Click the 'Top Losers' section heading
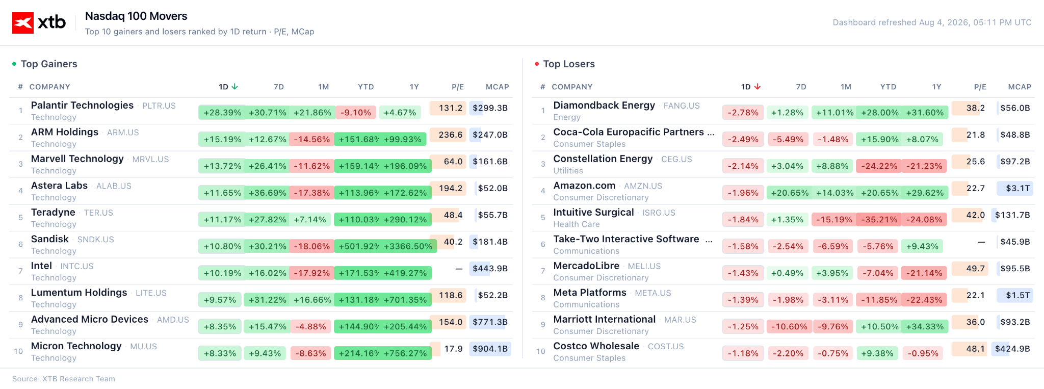Image resolution: width=1044 pixels, height=389 pixels. coord(569,64)
